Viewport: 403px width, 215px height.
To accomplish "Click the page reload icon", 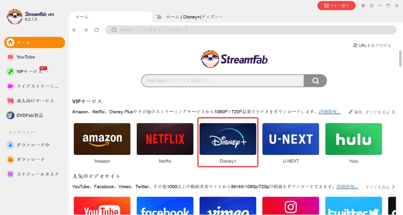I will pos(96,30).
